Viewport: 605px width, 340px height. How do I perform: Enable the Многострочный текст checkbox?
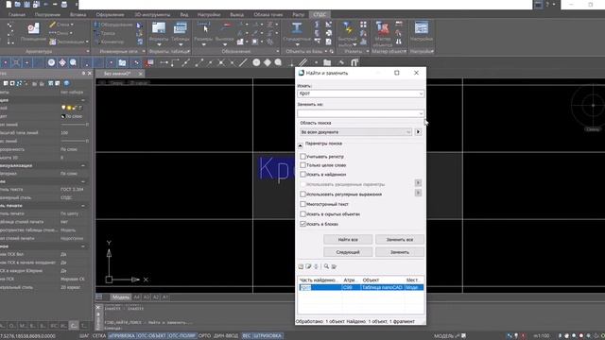302,204
